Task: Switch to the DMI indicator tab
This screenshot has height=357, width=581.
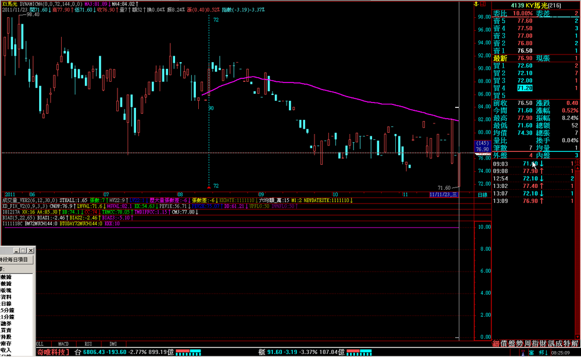Action: (112, 343)
